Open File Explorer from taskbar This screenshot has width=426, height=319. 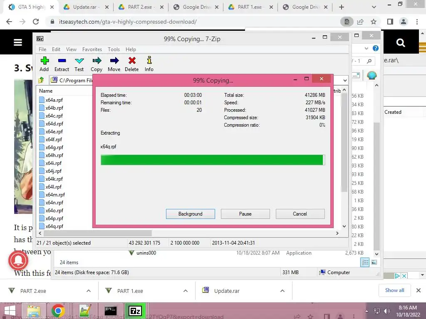[34, 311]
